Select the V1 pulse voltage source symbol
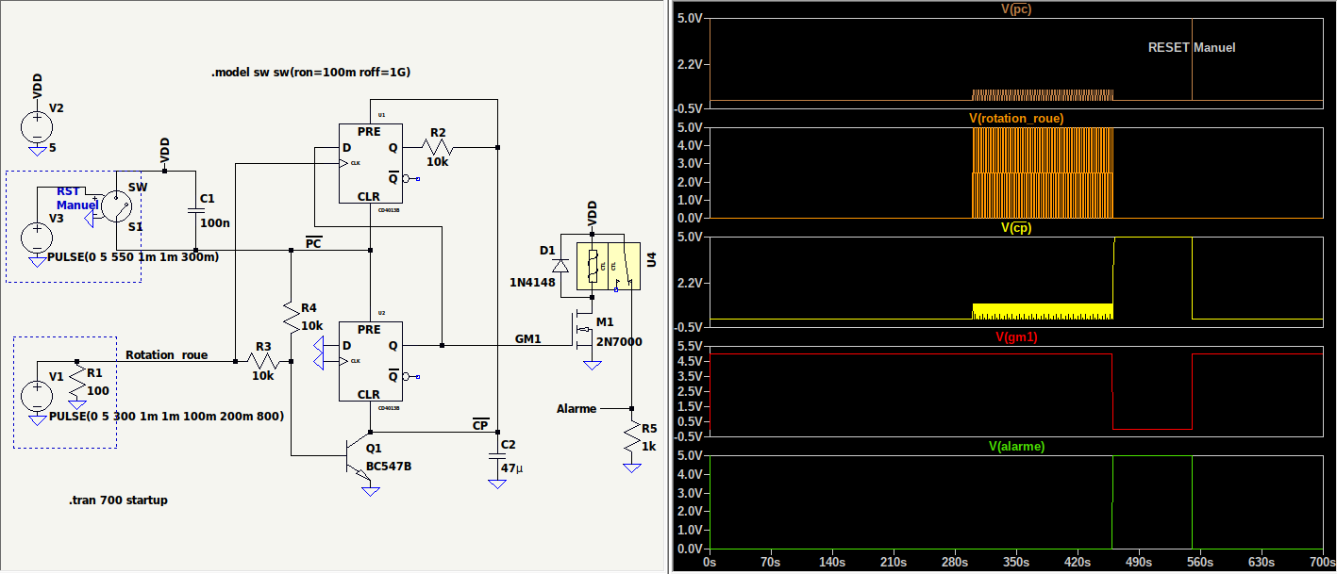 (x=37, y=397)
